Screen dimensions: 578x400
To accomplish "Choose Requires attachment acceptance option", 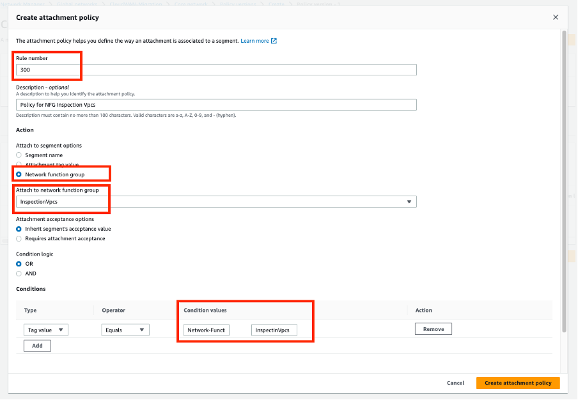I will click(x=19, y=239).
